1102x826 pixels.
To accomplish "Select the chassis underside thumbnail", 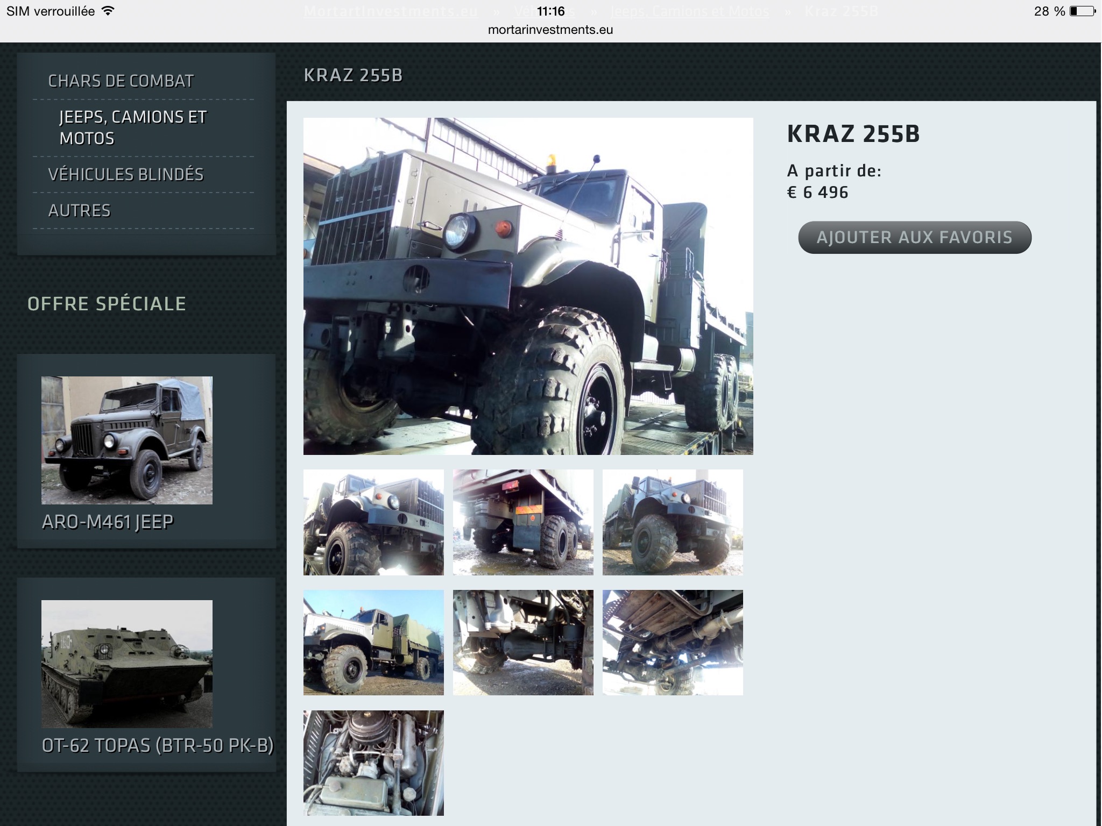I will click(x=673, y=643).
